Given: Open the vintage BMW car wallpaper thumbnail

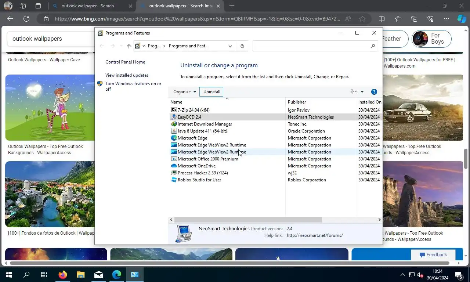Looking at the screenshot, I should click(423, 108).
